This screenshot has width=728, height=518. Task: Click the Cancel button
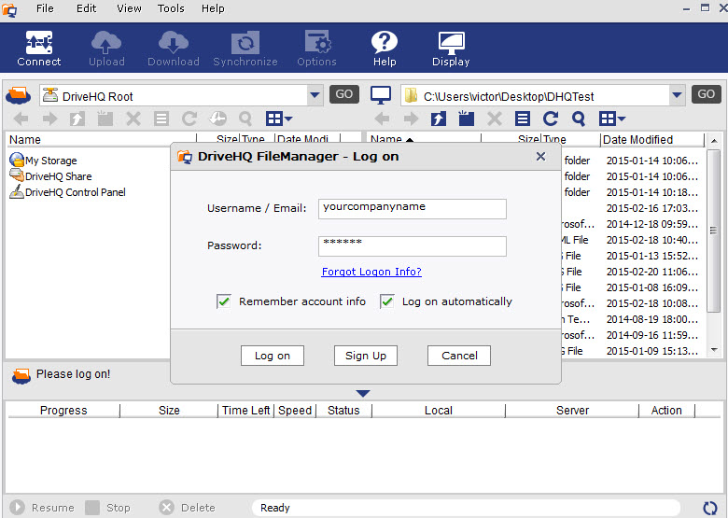(x=459, y=356)
